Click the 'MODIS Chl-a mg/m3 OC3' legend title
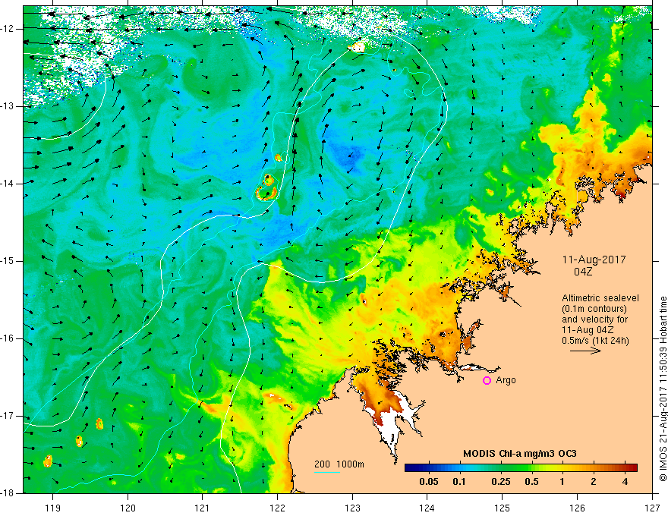668x516 pixels. pyautogui.click(x=520, y=454)
